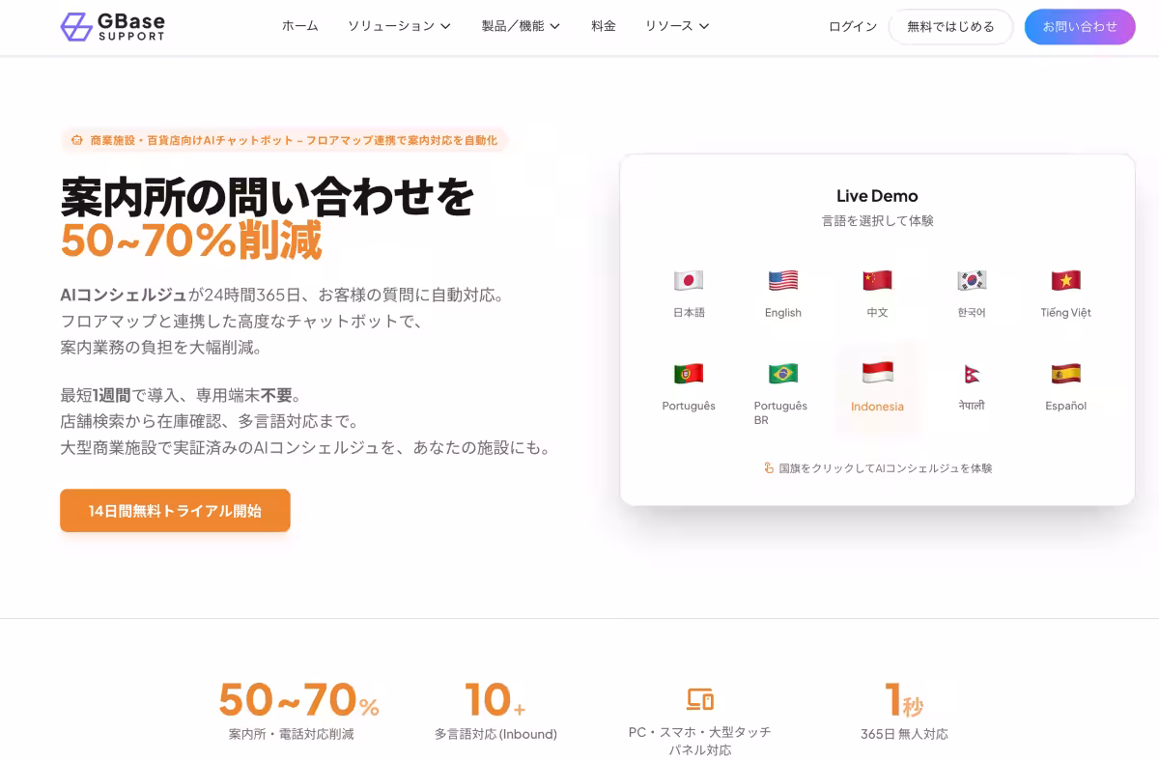Click the 無料ではじめる button
The height and width of the screenshot is (761, 1159).
[950, 27]
